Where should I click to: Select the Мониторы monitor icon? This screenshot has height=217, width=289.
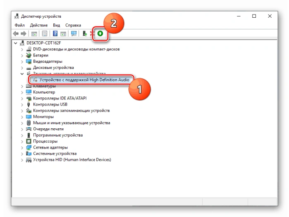(29, 117)
